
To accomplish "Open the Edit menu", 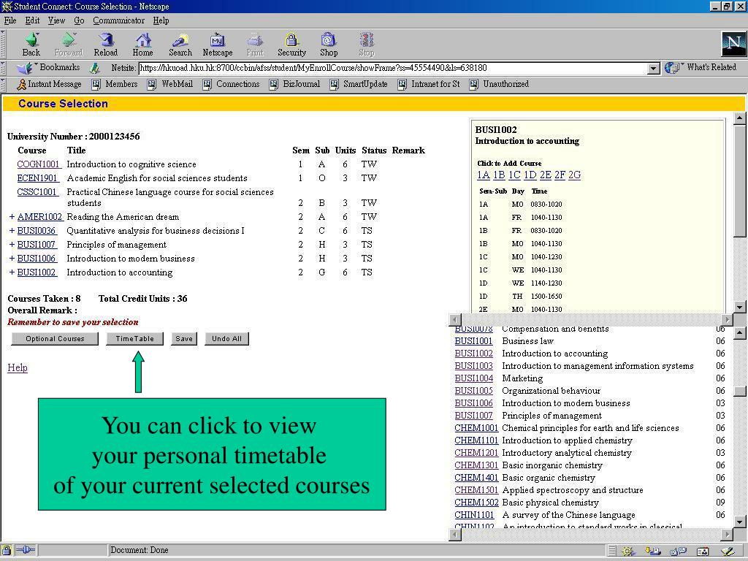I will [x=32, y=20].
